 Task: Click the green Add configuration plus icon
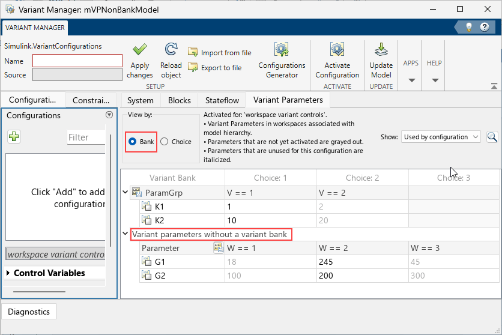coord(14,137)
